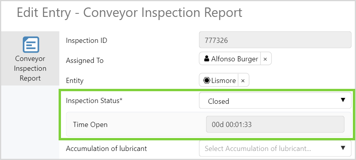Image resolution: width=356 pixels, height=160 pixels.
Task: Click the Conveyor Inspection Report form icon
Action: coord(31,44)
